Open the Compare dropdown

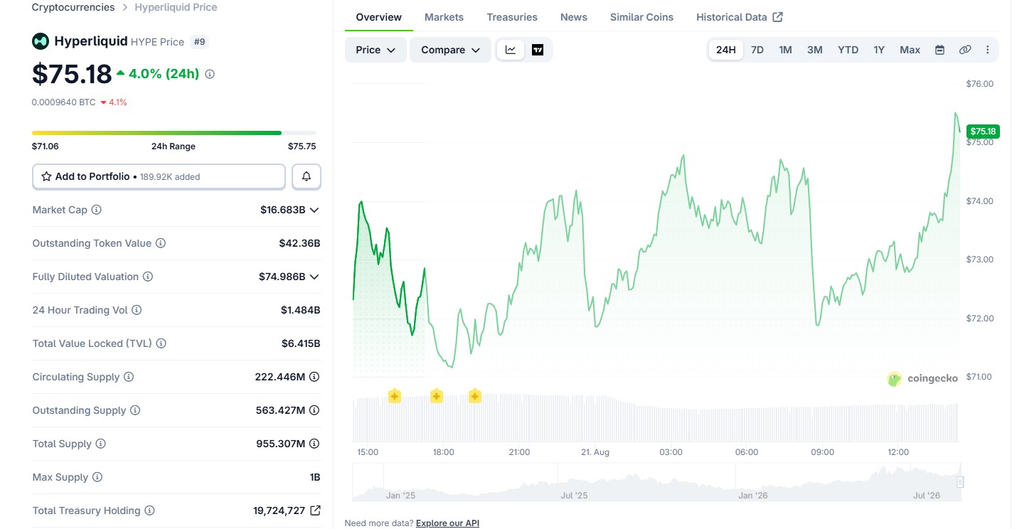click(450, 50)
